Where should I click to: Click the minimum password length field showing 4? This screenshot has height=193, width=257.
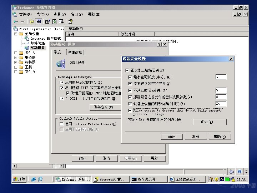pyautogui.click(x=221, y=77)
